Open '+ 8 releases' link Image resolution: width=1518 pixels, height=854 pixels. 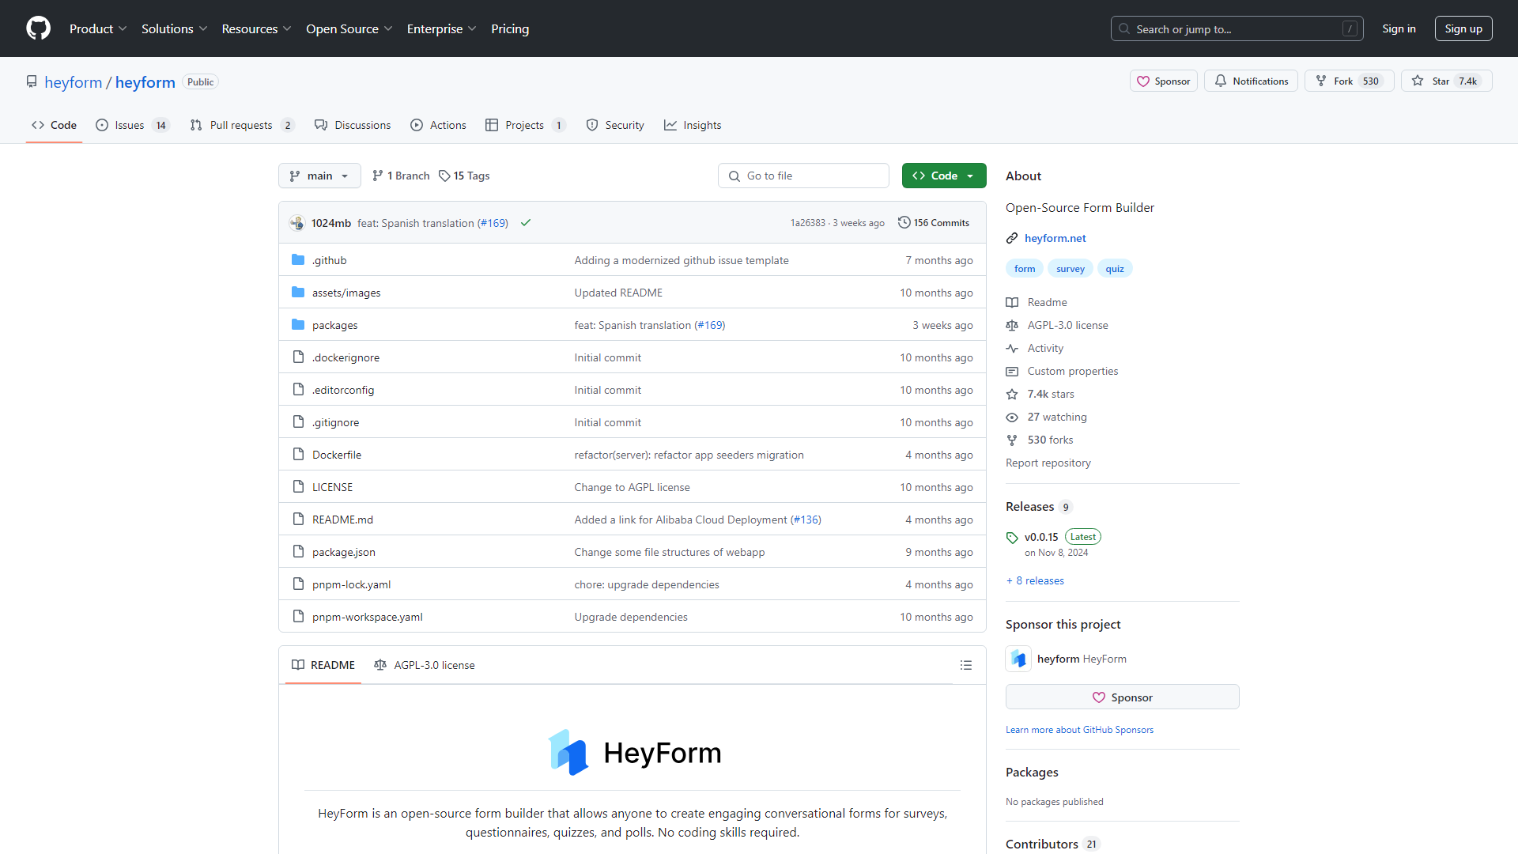(1035, 580)
